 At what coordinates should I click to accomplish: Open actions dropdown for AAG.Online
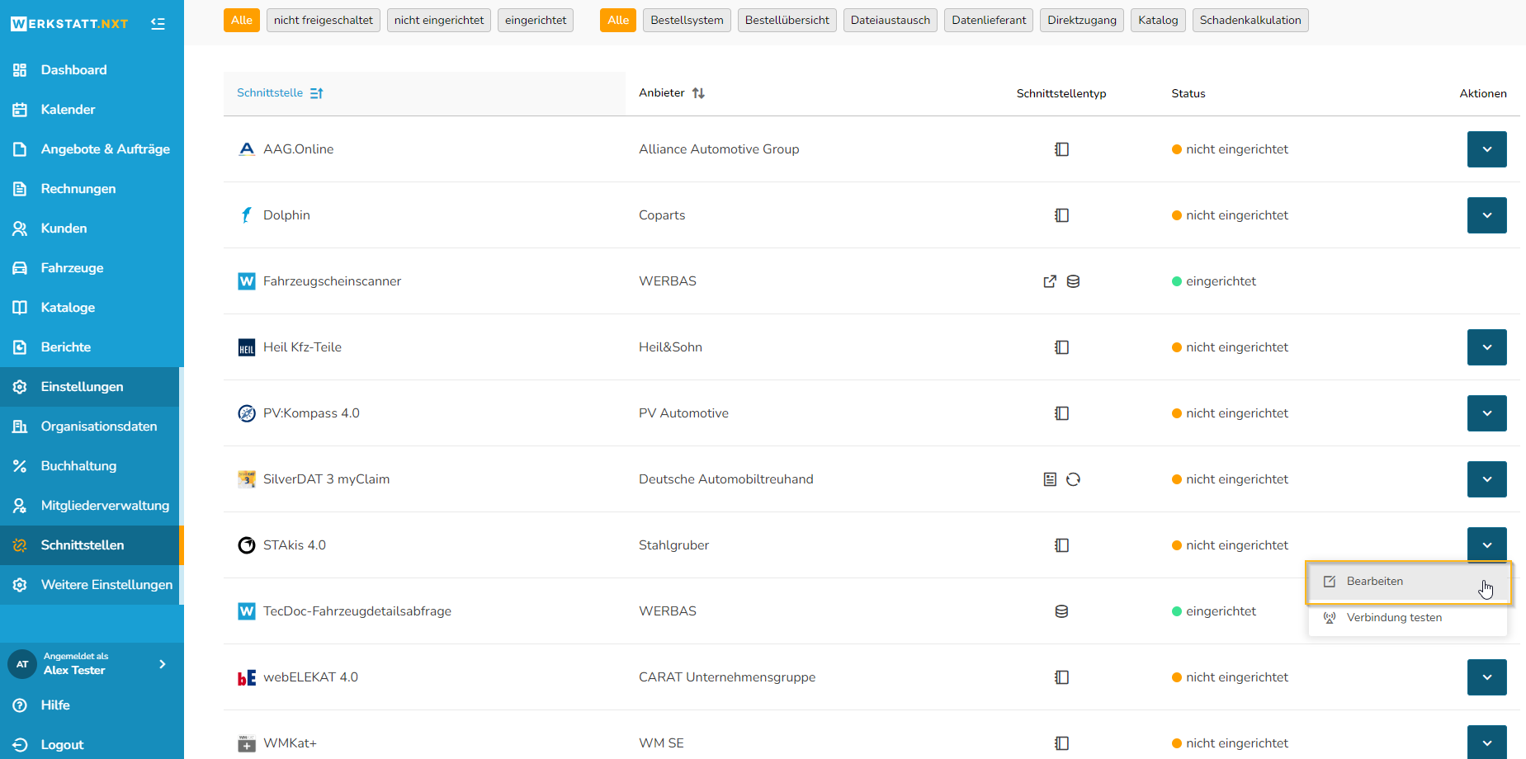tap(1487, 149)
